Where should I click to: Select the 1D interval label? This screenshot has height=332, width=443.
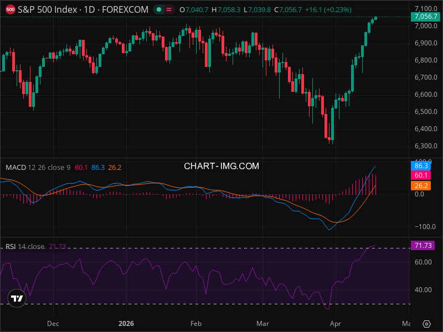(x=89, y=9)
